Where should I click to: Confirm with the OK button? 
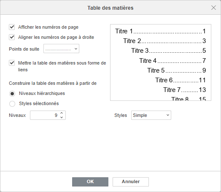[x=90, y=182]
